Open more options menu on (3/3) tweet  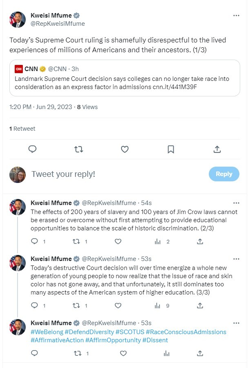(x=236, y=259)
